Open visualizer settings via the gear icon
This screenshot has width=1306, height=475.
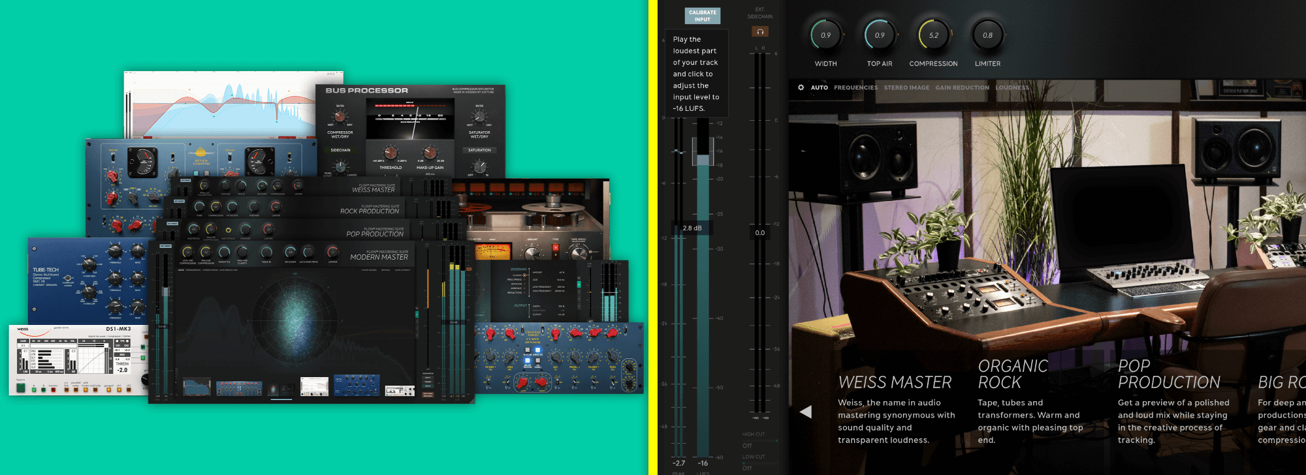tap(801, 87)
